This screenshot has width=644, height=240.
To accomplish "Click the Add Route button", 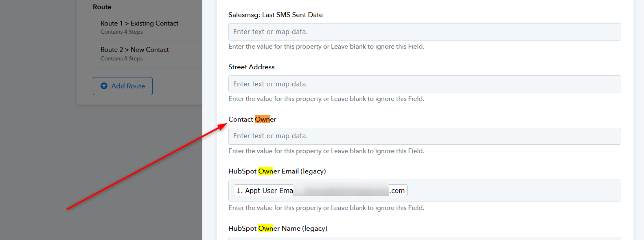I will 123,86.
